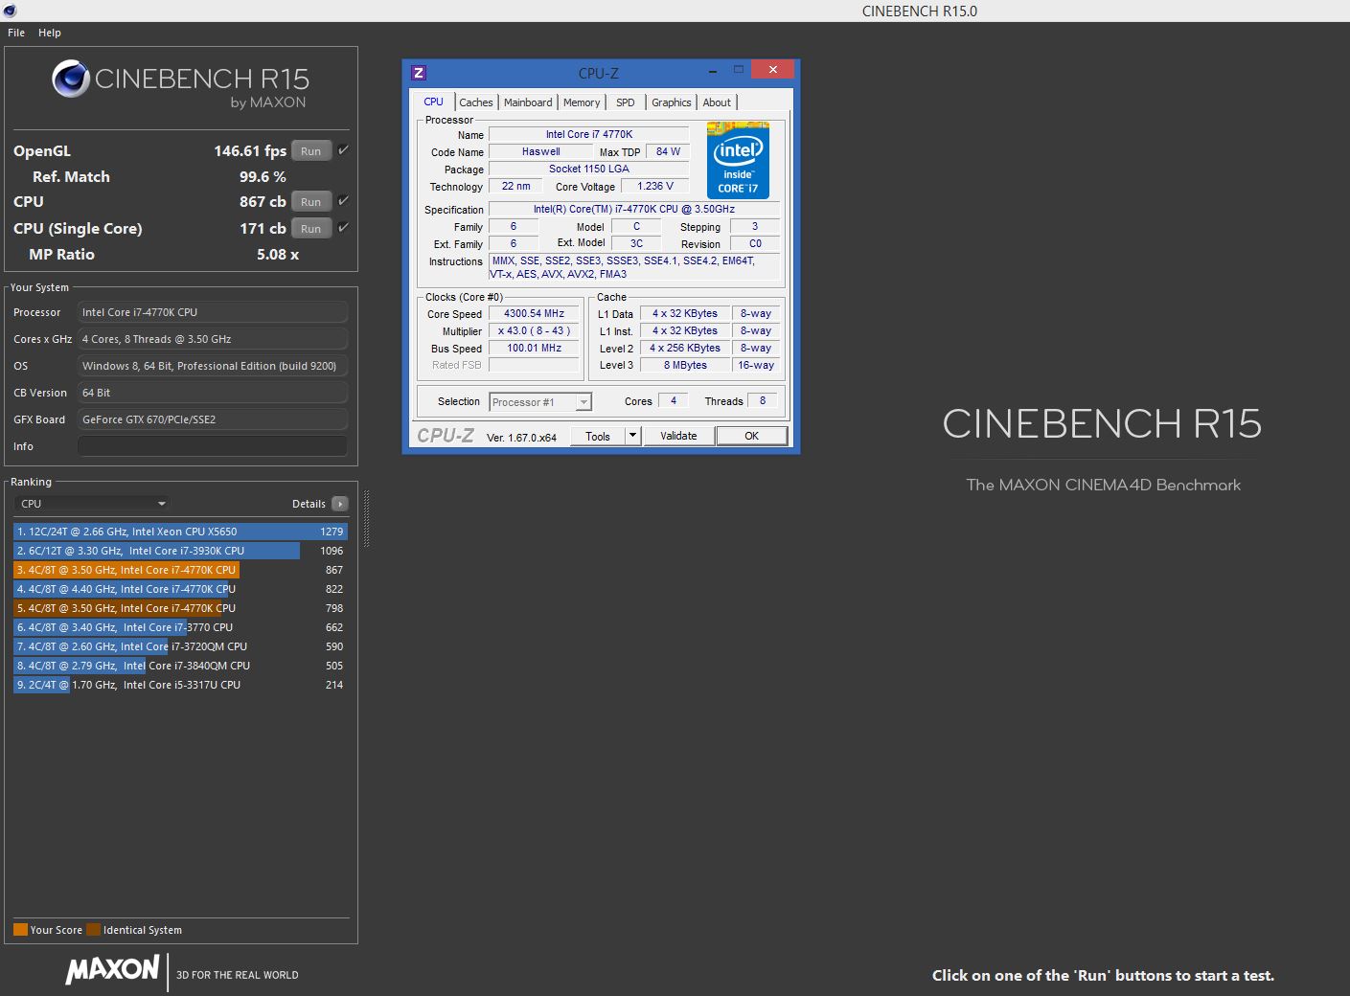Select the 4.40 GHz i7-4770K row
The image size is (1350, 996).
tap(180, 589)
